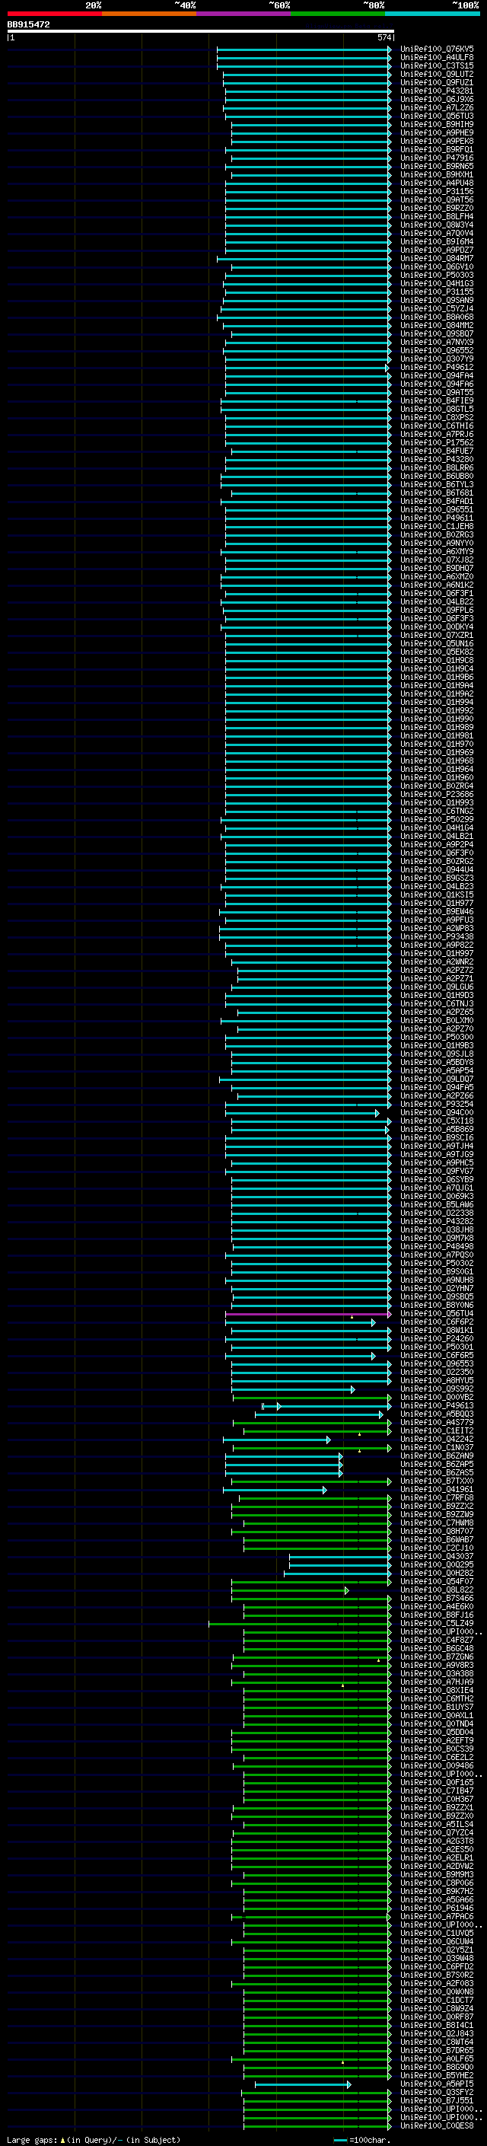This screenshot has width=487, height=2146.
Task: Click the orange ~40% identity legend segment
Action: coord(149,14)
